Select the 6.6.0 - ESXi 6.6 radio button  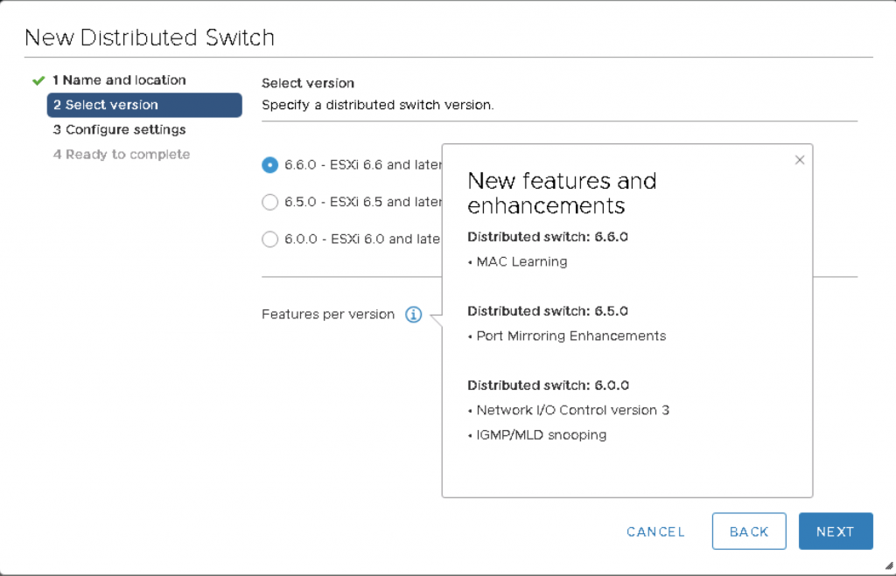pos(270,164)
